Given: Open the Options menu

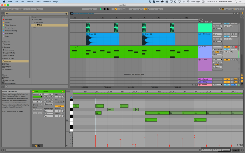Looking at the screenshot, I should point(47,2).
